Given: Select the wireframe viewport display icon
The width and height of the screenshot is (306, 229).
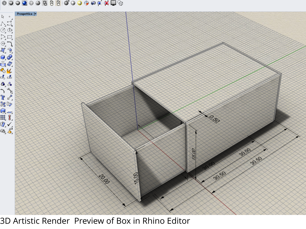Looking at the screenshot, I should (x=4, y=3).
